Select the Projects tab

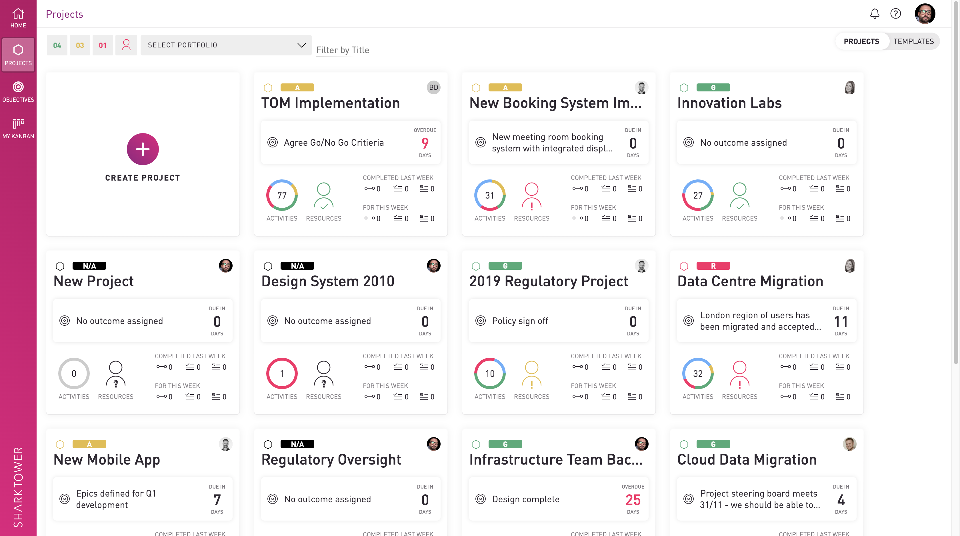pyautogui.click(x=861, y=41)
